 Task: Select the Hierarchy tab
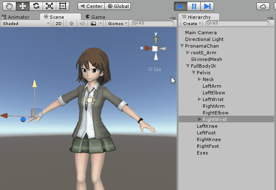(199, 17)
